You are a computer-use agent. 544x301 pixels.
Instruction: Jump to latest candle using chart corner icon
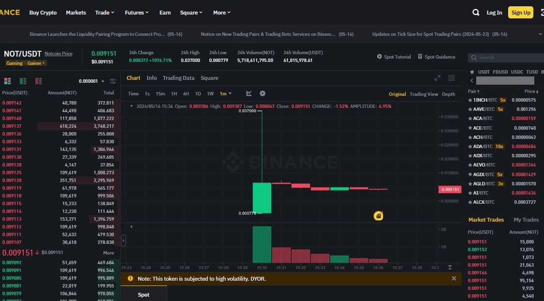pos(450,267)
